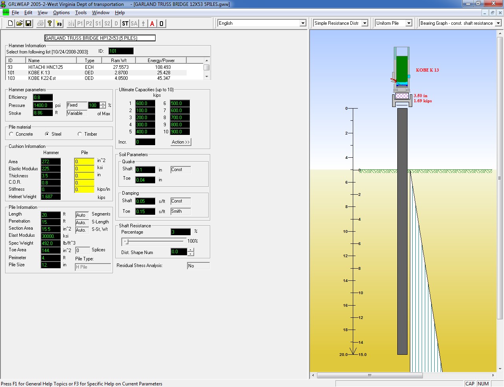
Task: Select the Steel pile material radio
Action: click(x=47, y=134)
